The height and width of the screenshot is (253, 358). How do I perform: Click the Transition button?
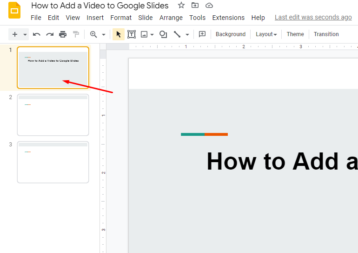pyautogui.click(x=326, y=34)
